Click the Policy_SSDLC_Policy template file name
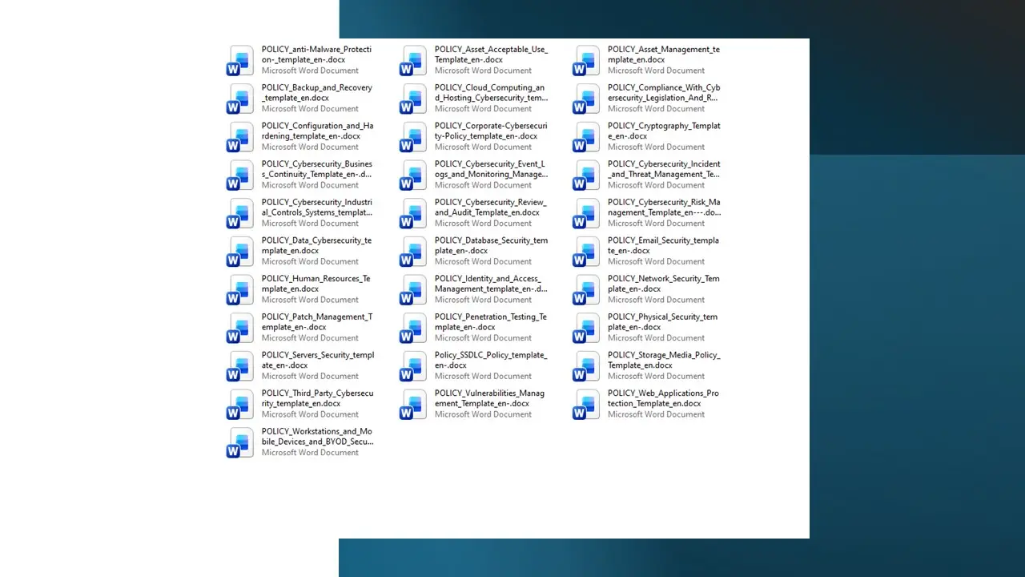Image resolution: width=1025 pixels, height=577 pixels. [x=490, y=360]
